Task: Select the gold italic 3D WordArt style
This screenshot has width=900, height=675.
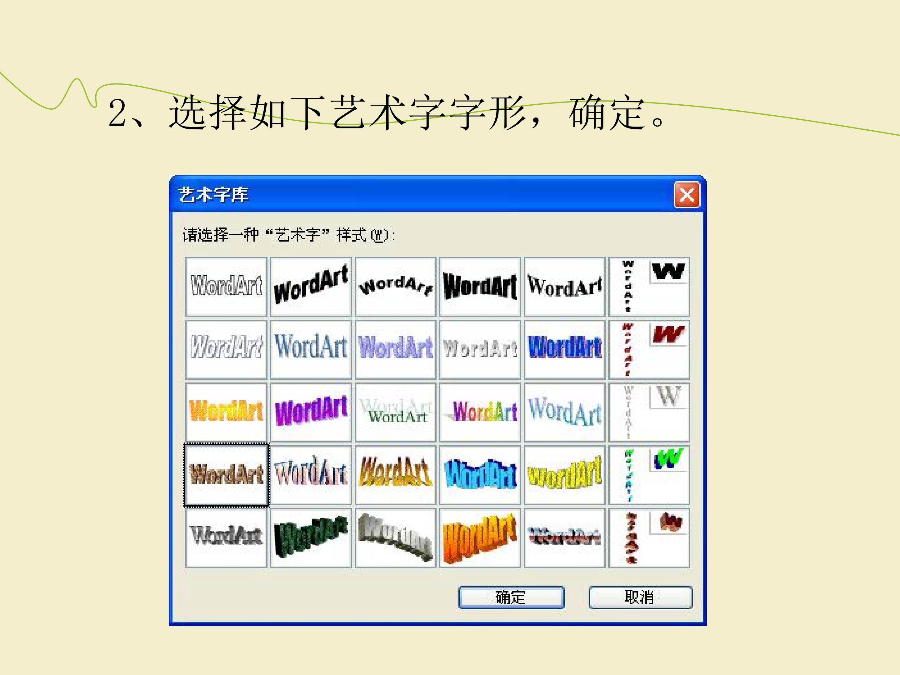Action: [x=396, y=475]
